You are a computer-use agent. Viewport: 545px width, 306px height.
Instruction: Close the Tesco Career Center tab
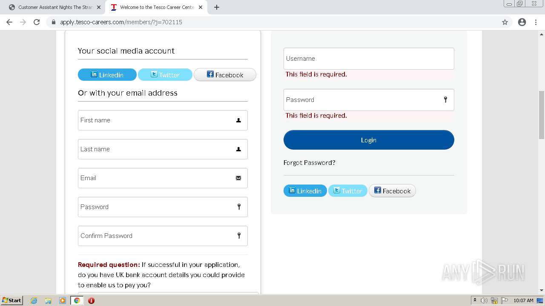201,7
